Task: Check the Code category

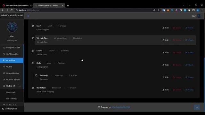Action: click(189, 65)
